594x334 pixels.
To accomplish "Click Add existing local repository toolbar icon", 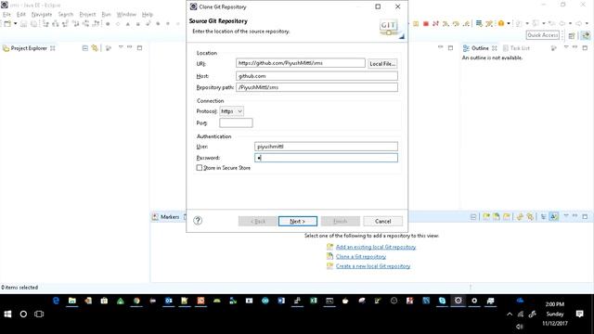I will 486,216.
